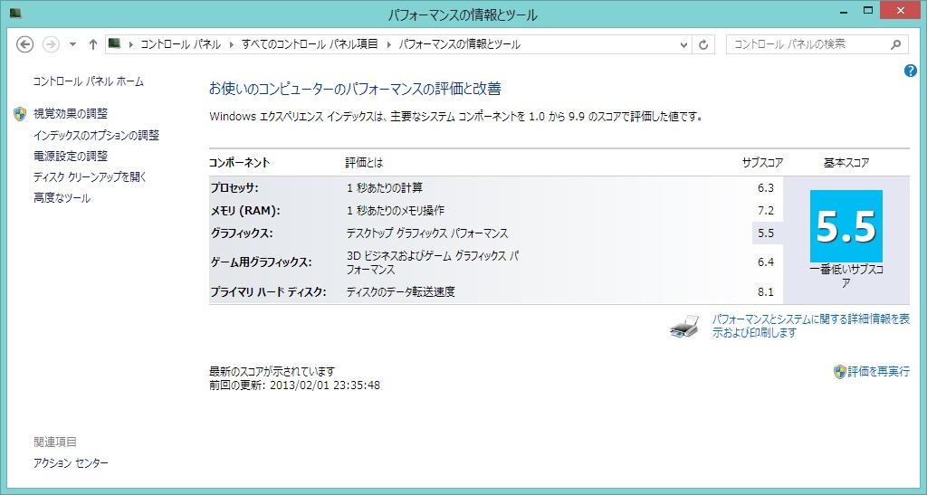Select the プロセッサ: component label
The height and width of the screenshot is (495, 927).
point(234,188)
